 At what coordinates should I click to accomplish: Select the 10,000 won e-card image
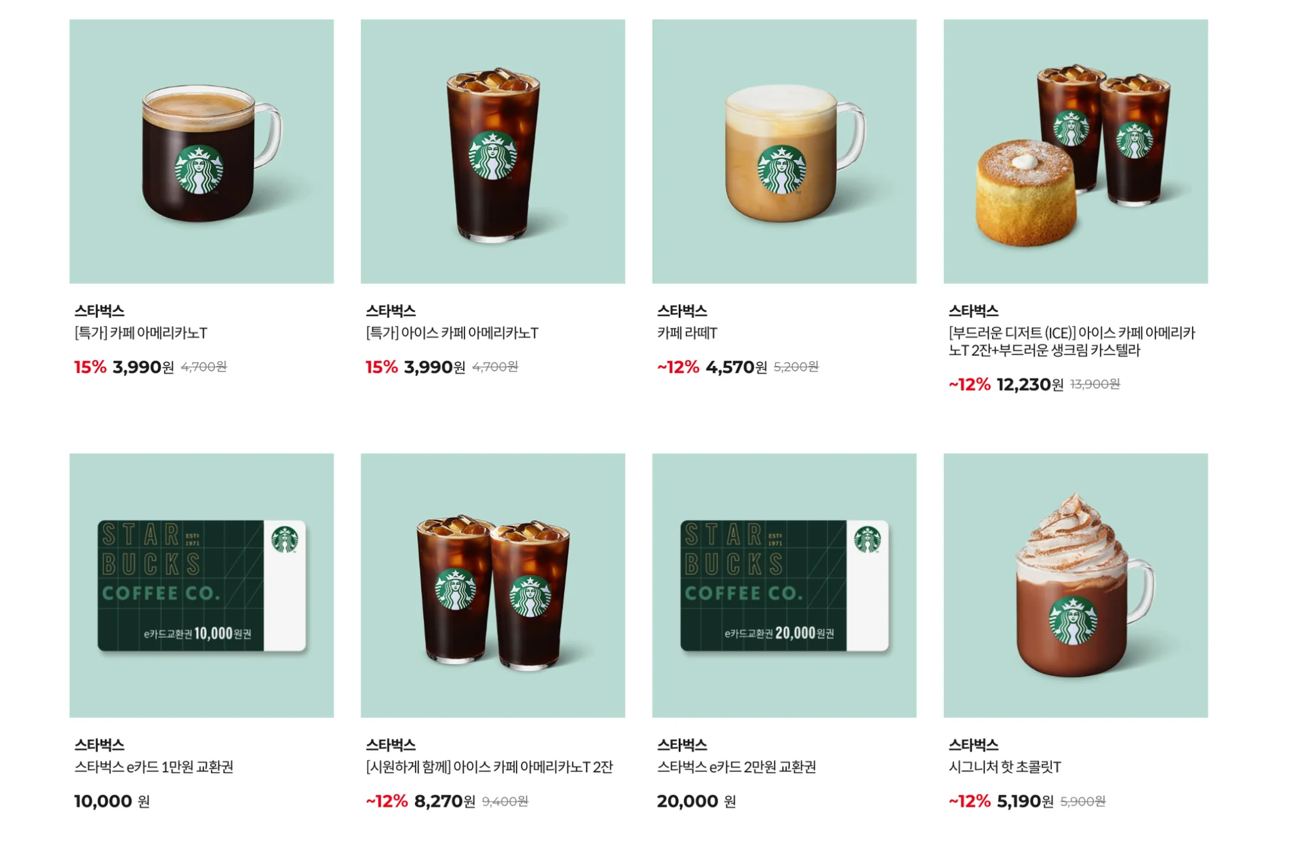click(201, 585)
